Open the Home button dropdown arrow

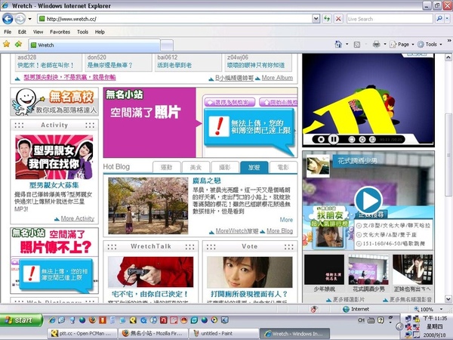347,45
